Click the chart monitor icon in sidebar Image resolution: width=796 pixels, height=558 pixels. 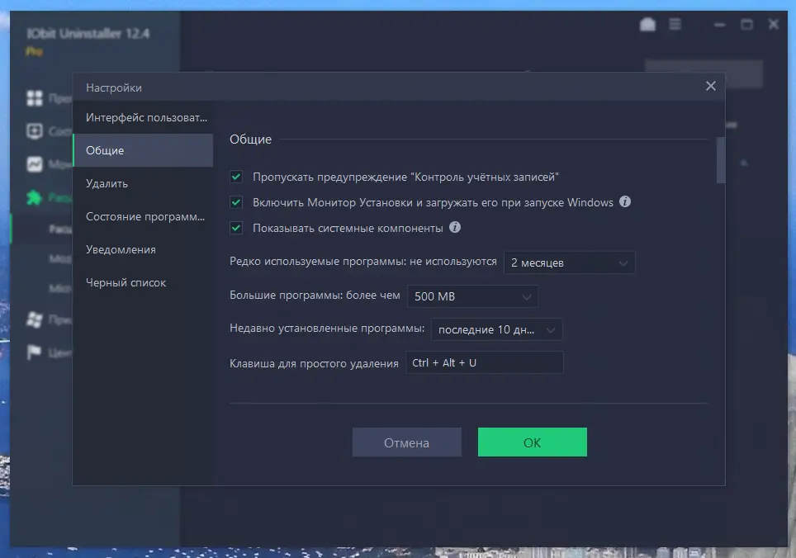(x=35, y=163)
